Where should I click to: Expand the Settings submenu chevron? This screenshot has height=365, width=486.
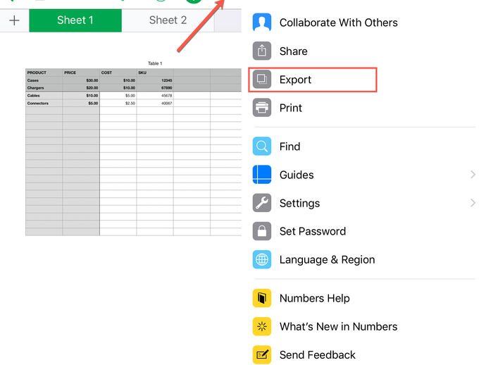pos(473,203)
